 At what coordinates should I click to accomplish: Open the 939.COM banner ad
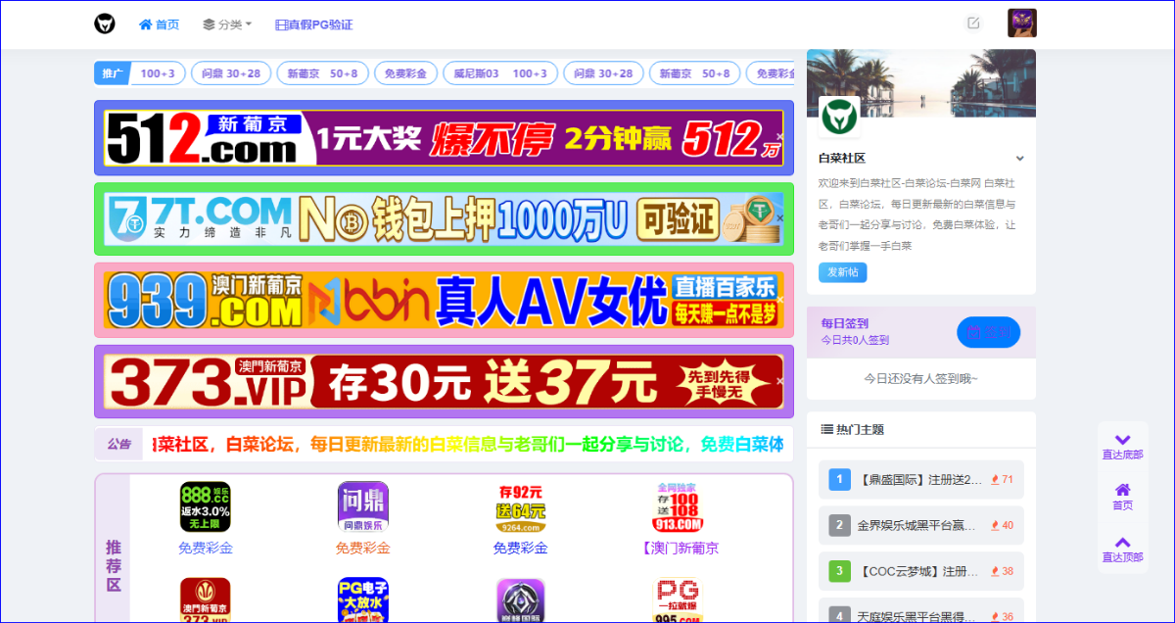click(444, 300)
